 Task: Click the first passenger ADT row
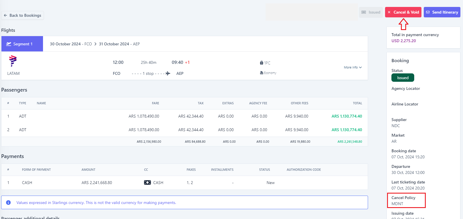coord(184,116)
